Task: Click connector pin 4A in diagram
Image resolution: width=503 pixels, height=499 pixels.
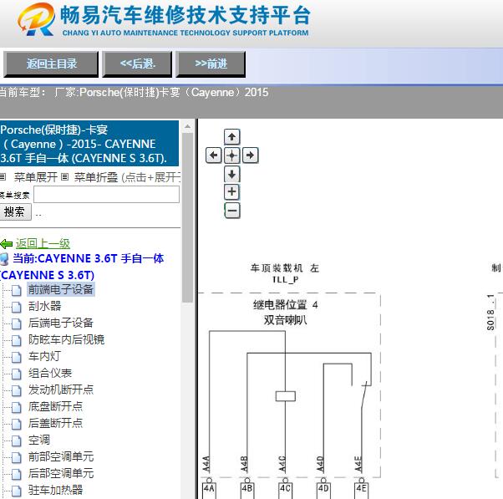Action: (209, 489)
